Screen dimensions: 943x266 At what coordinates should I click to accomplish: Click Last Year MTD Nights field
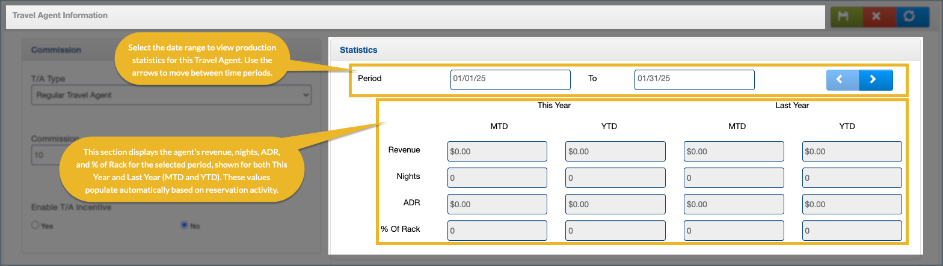(733, 178)
